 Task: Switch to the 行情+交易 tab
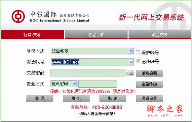coord(32,35)
